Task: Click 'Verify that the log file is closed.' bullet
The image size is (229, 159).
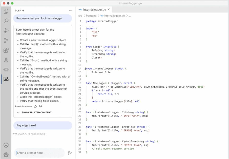Action: (x=39, y=101)
